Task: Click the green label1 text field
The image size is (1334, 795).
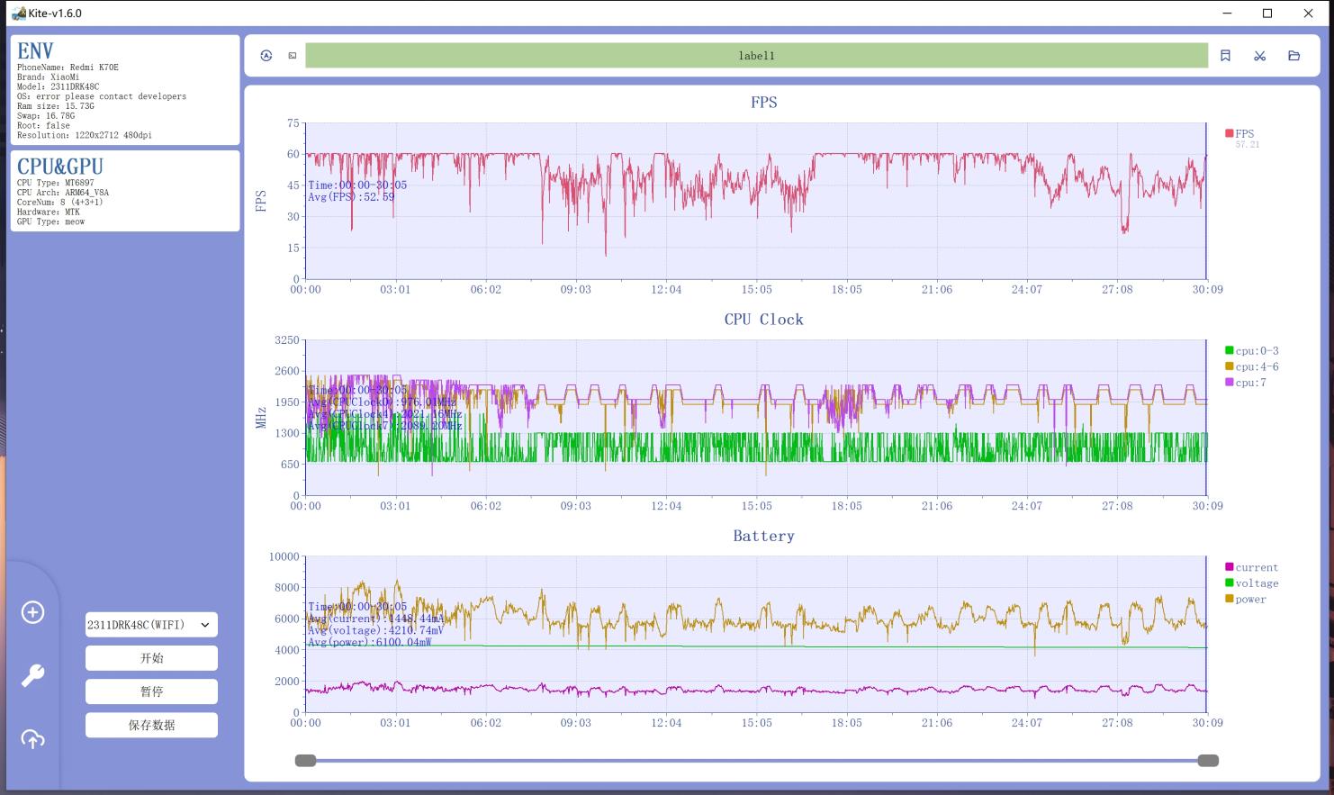Action: click(x=756, y=56)
